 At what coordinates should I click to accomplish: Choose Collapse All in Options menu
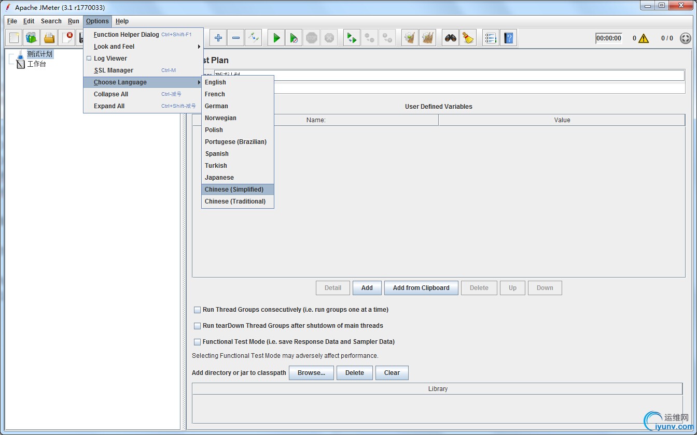(143, 94)
